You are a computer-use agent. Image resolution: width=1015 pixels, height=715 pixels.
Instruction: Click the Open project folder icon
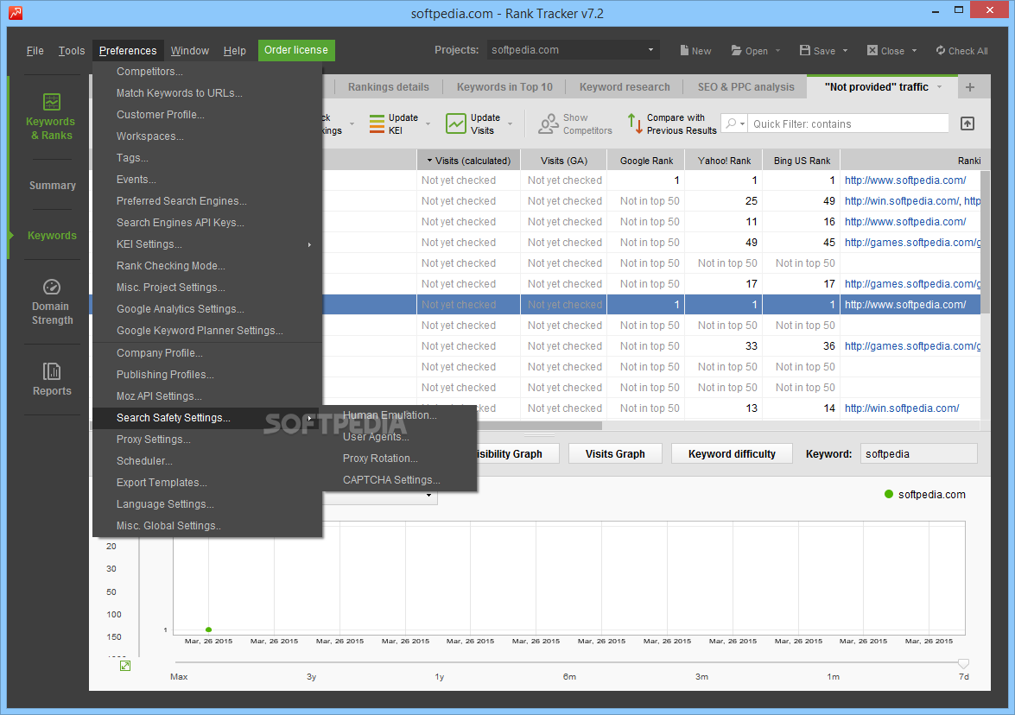(x=736, y=50)
